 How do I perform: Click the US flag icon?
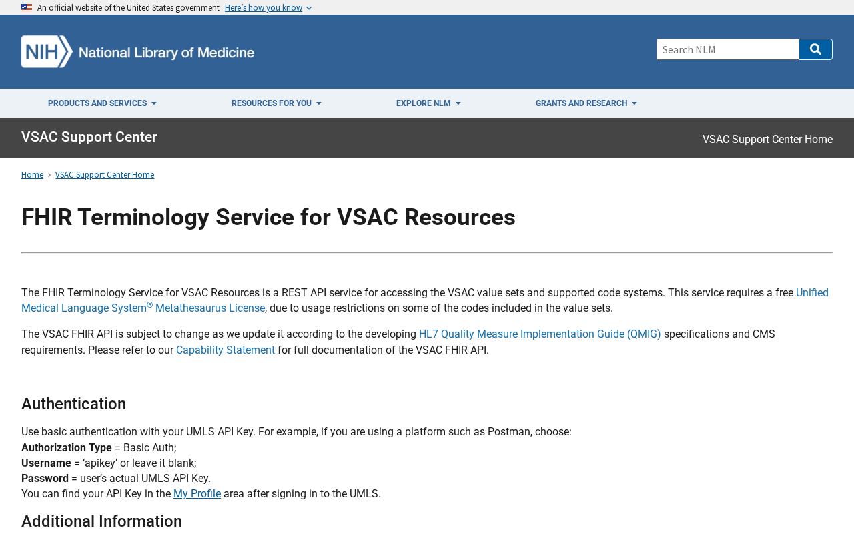click(x=27, y=8)
